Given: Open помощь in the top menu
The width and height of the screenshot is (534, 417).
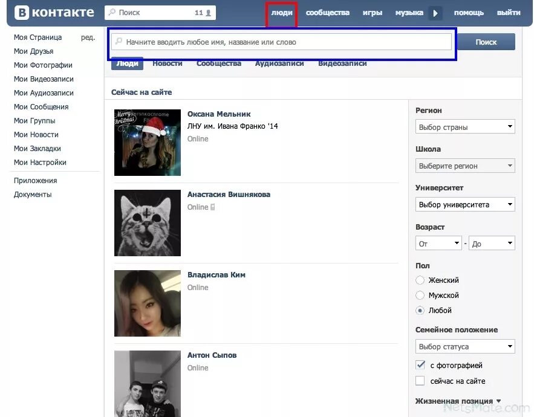Looking at the screenshot, I should [x=469, y=13].
